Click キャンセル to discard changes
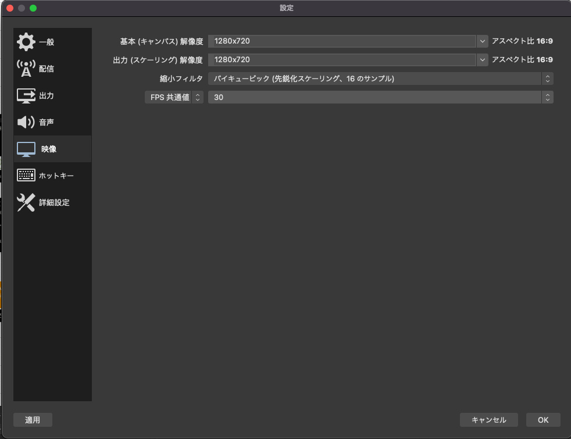571x439 pixels. click(488, 419)
